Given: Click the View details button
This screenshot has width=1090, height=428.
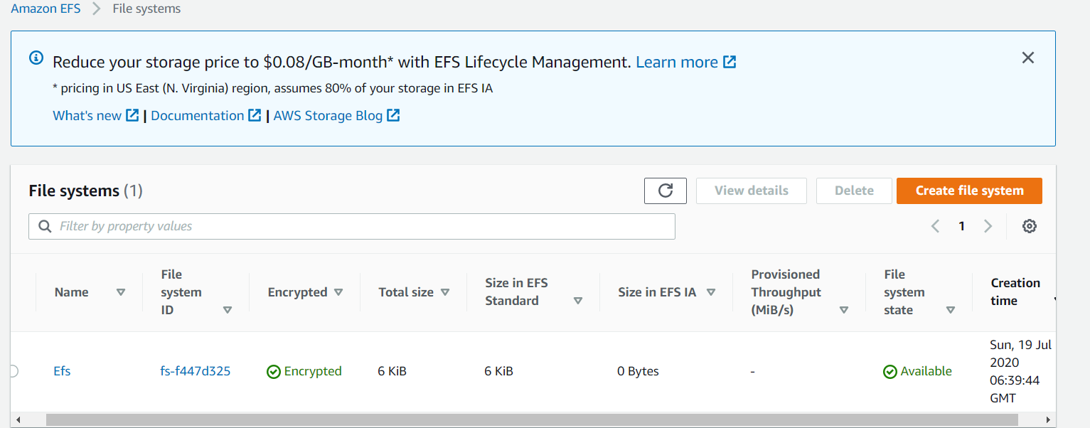Looking at the screenshot, I should 752,191.
